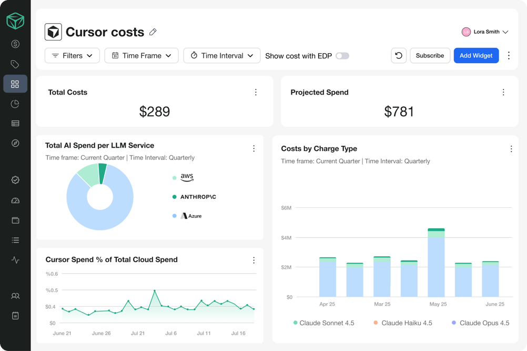Open the table rows icon in sidebar
This screenshot has height=351, width=527.
coord(15,123)
